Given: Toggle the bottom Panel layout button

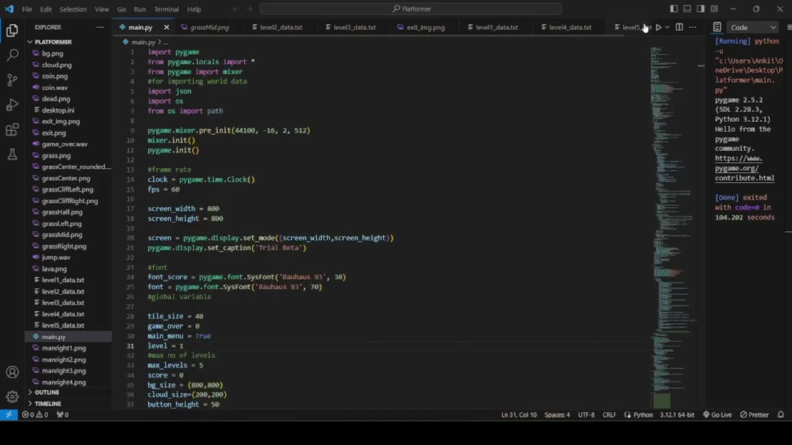Looking at the screenshot, I should click(687, 9).
